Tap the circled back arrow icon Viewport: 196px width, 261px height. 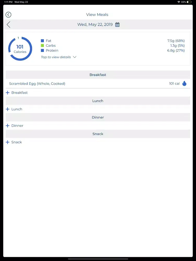point(8,15)
